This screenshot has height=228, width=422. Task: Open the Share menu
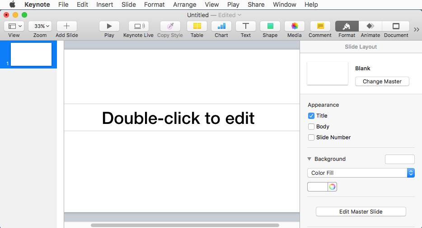tap(256, 5)
